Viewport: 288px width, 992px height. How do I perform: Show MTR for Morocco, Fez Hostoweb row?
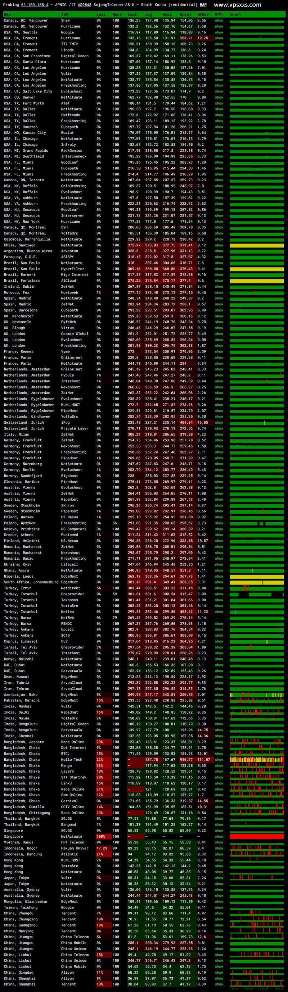[219, 292]
